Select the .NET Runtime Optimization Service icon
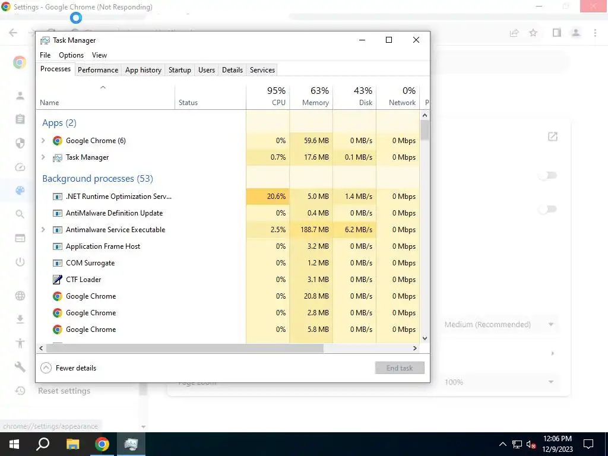Viewport: 608px width, 456px height. pos(58,197)
